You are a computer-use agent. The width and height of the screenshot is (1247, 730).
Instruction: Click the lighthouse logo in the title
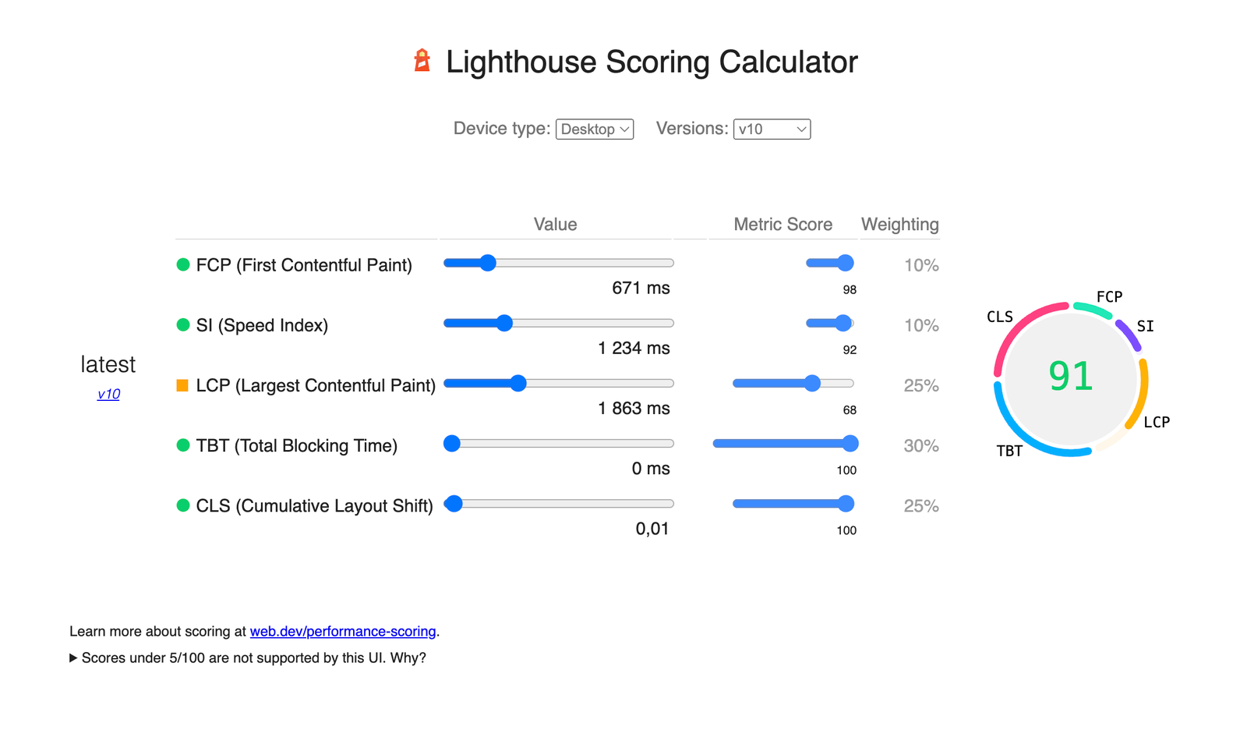pos(422,61)
